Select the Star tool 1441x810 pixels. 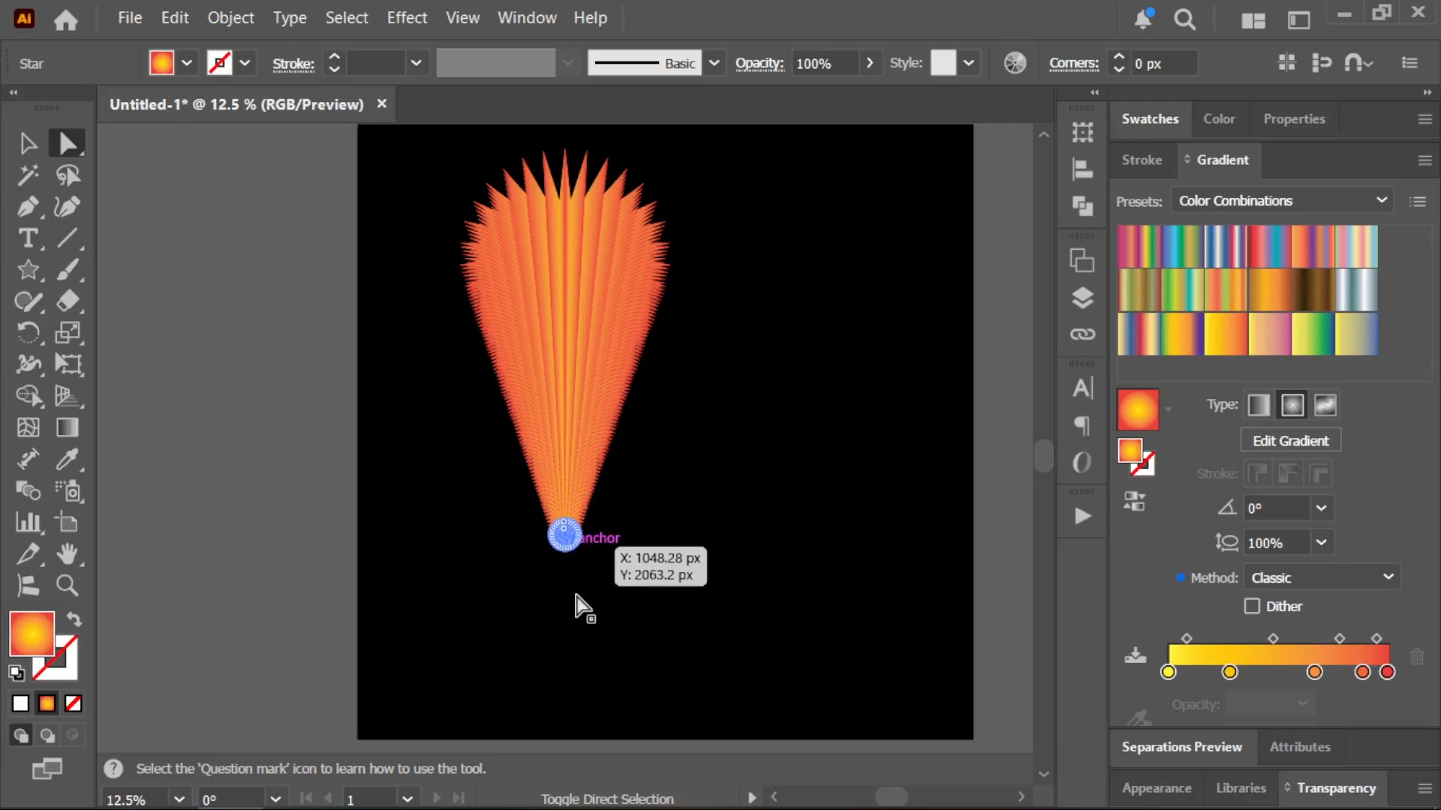28,270
